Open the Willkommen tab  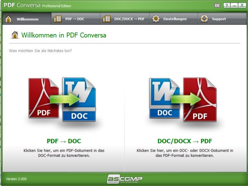click(27, 19)
